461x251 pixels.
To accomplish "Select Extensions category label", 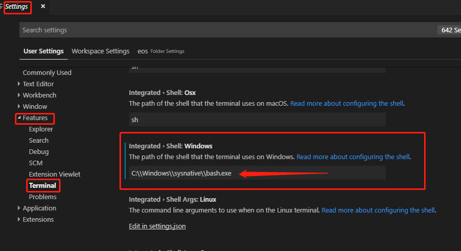I will (38, 220).
